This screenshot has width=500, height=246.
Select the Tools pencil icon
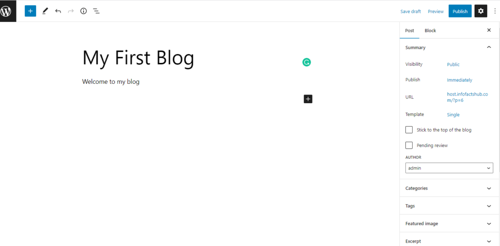point(45,11)
